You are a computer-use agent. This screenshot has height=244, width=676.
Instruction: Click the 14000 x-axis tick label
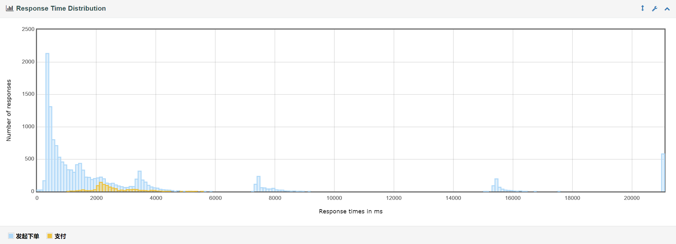pyautogui.click(x=453, y=198)
